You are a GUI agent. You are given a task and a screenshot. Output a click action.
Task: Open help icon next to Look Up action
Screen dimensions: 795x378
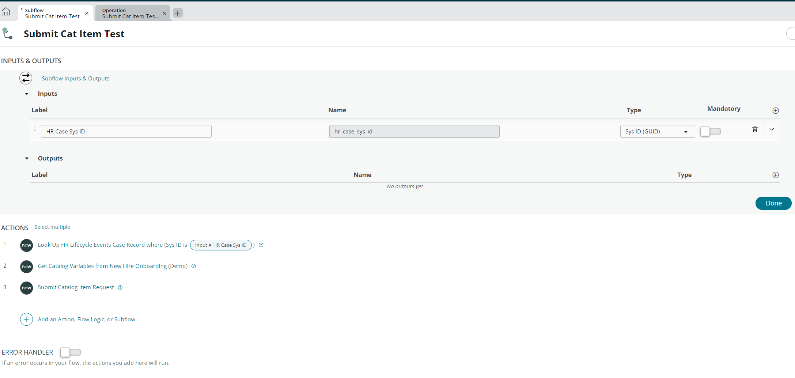[x=261, y=245]
